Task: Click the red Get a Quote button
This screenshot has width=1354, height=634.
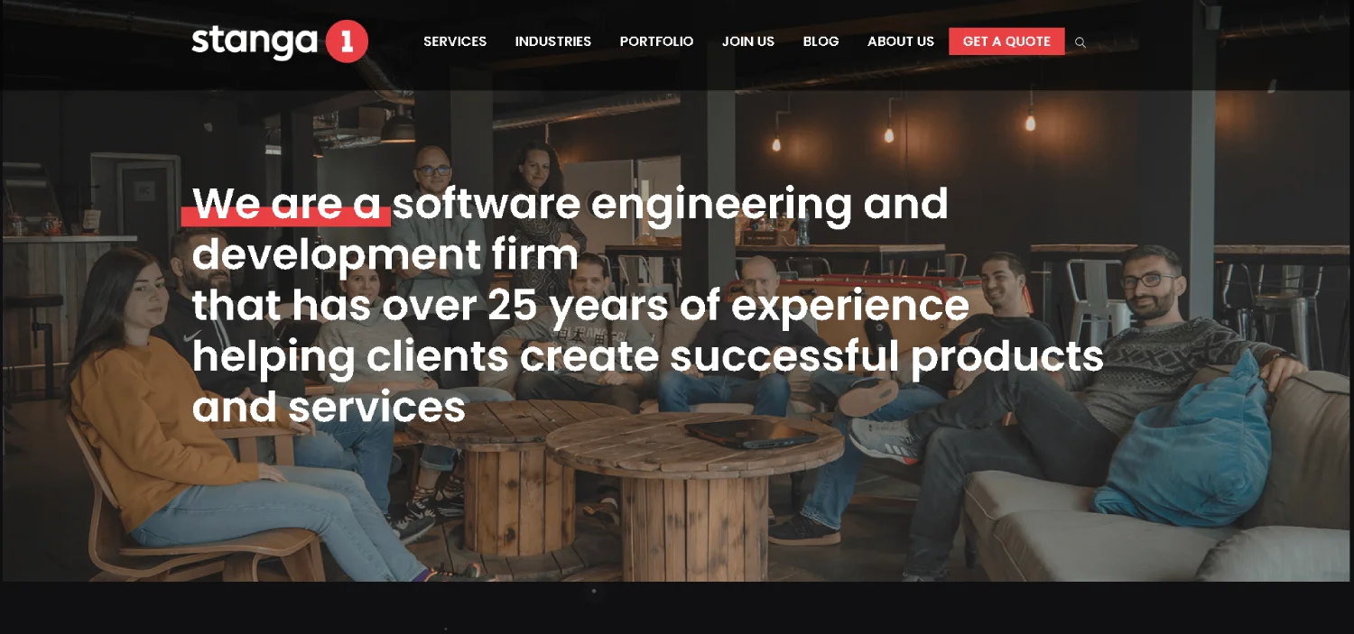Action: [1006, 41]
